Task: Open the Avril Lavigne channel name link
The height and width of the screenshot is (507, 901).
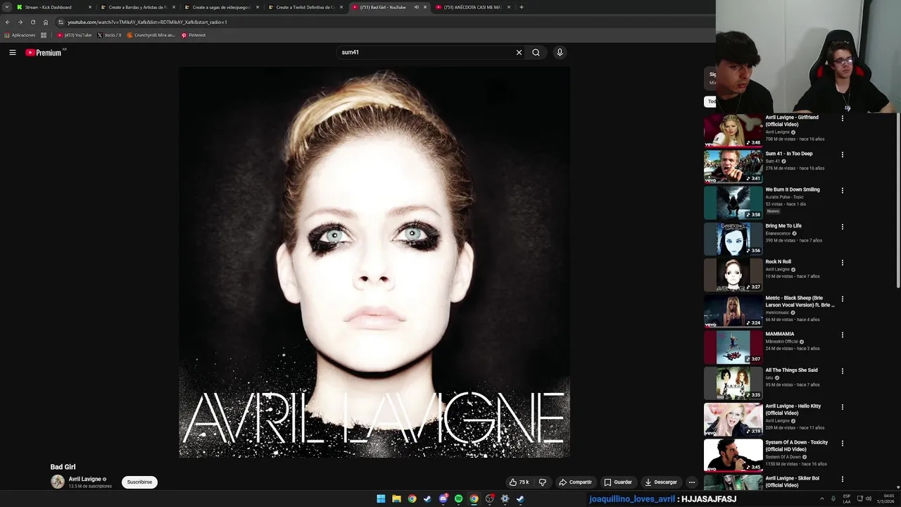Action: 85,479
